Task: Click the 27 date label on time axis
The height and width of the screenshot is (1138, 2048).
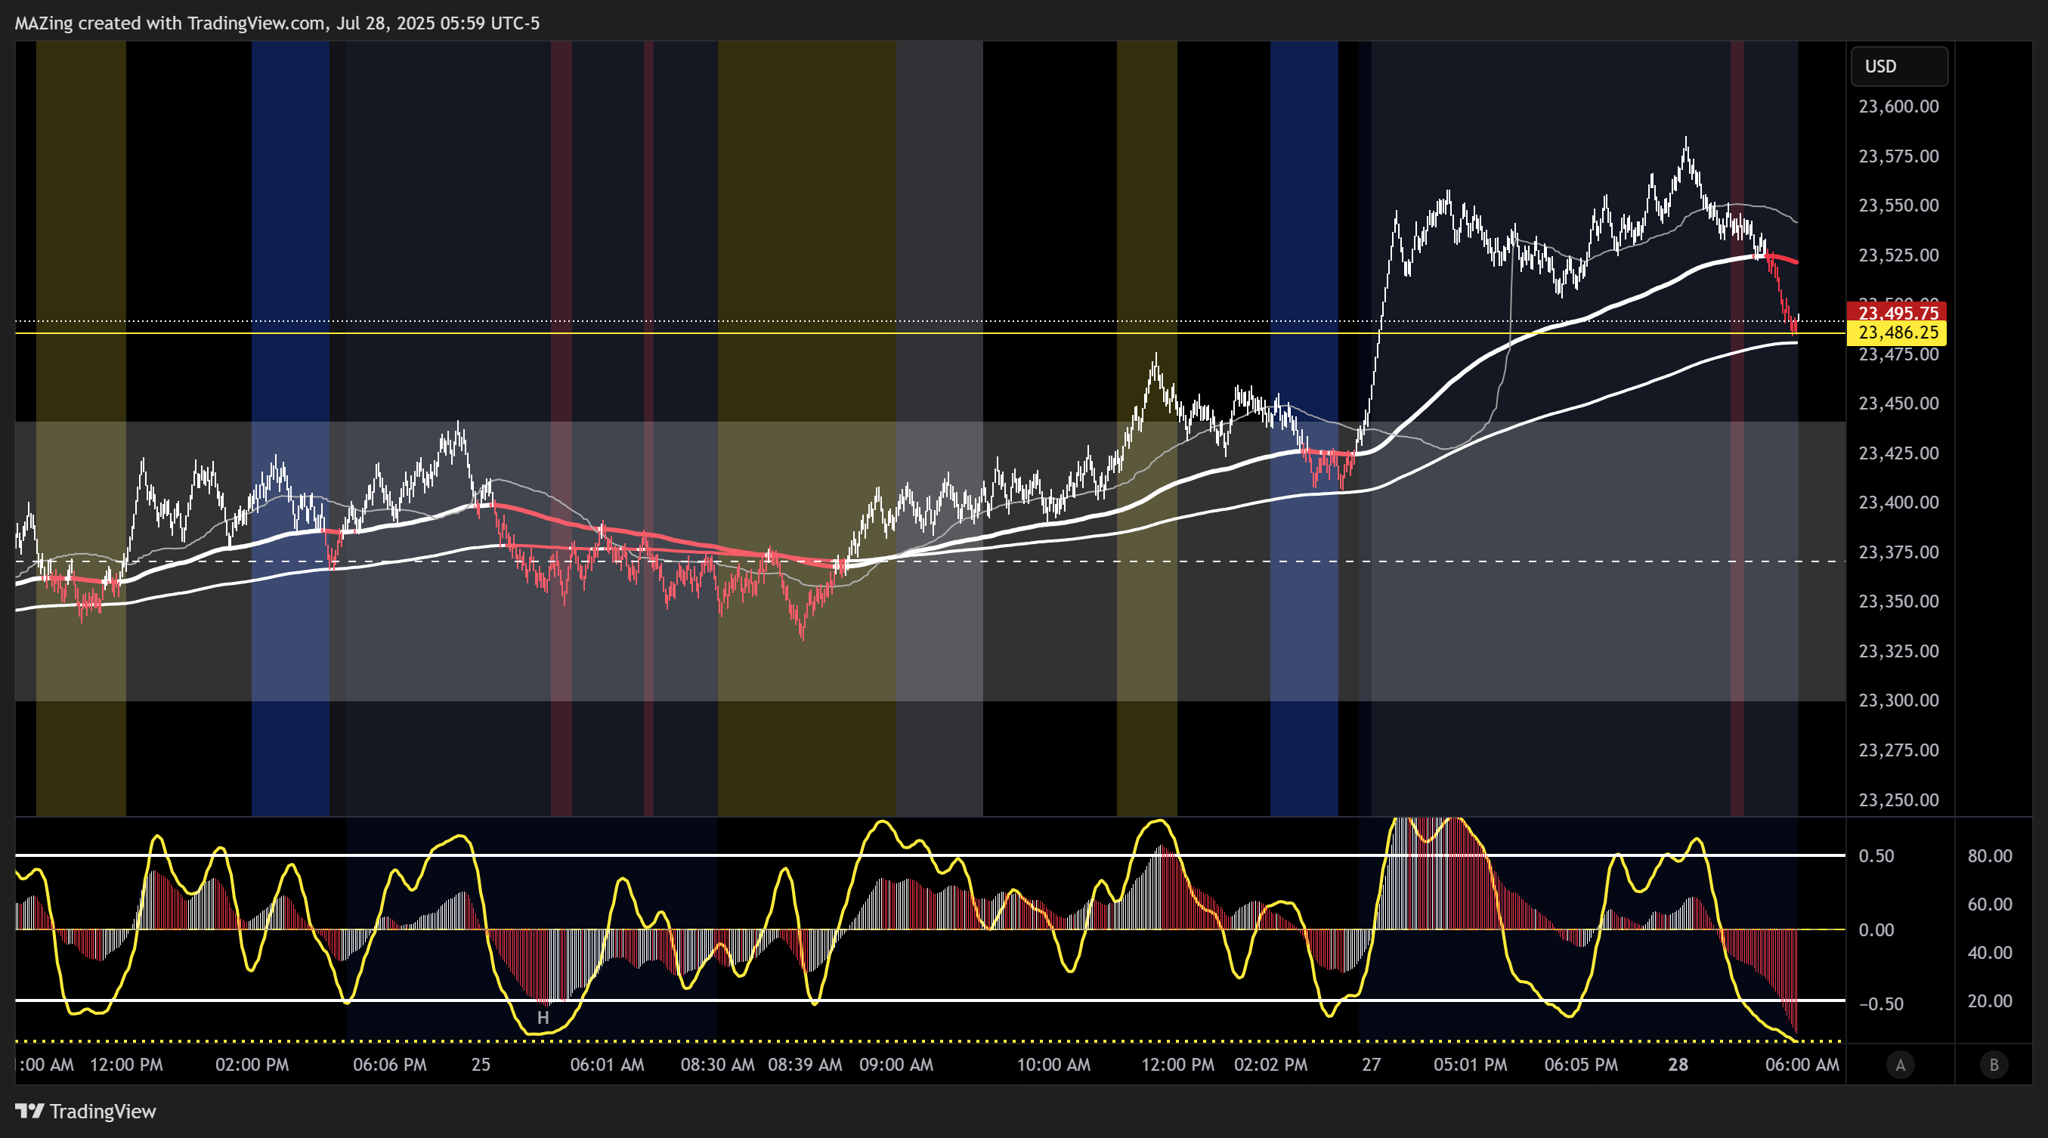Action: coord(1372,1065)
